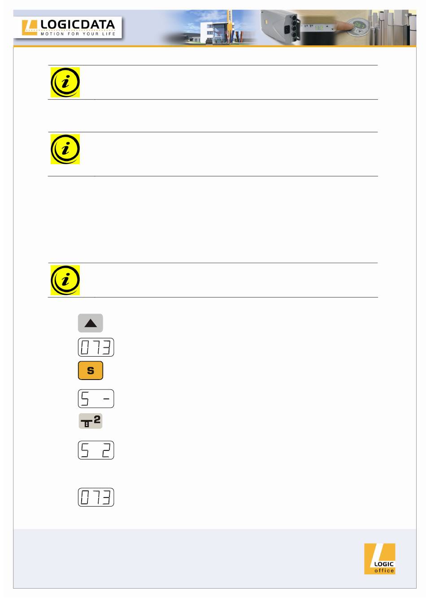The height and width of the screenshot is (603, 426).
Task: Click the memory position 2 desk icon
Action: 91,421
